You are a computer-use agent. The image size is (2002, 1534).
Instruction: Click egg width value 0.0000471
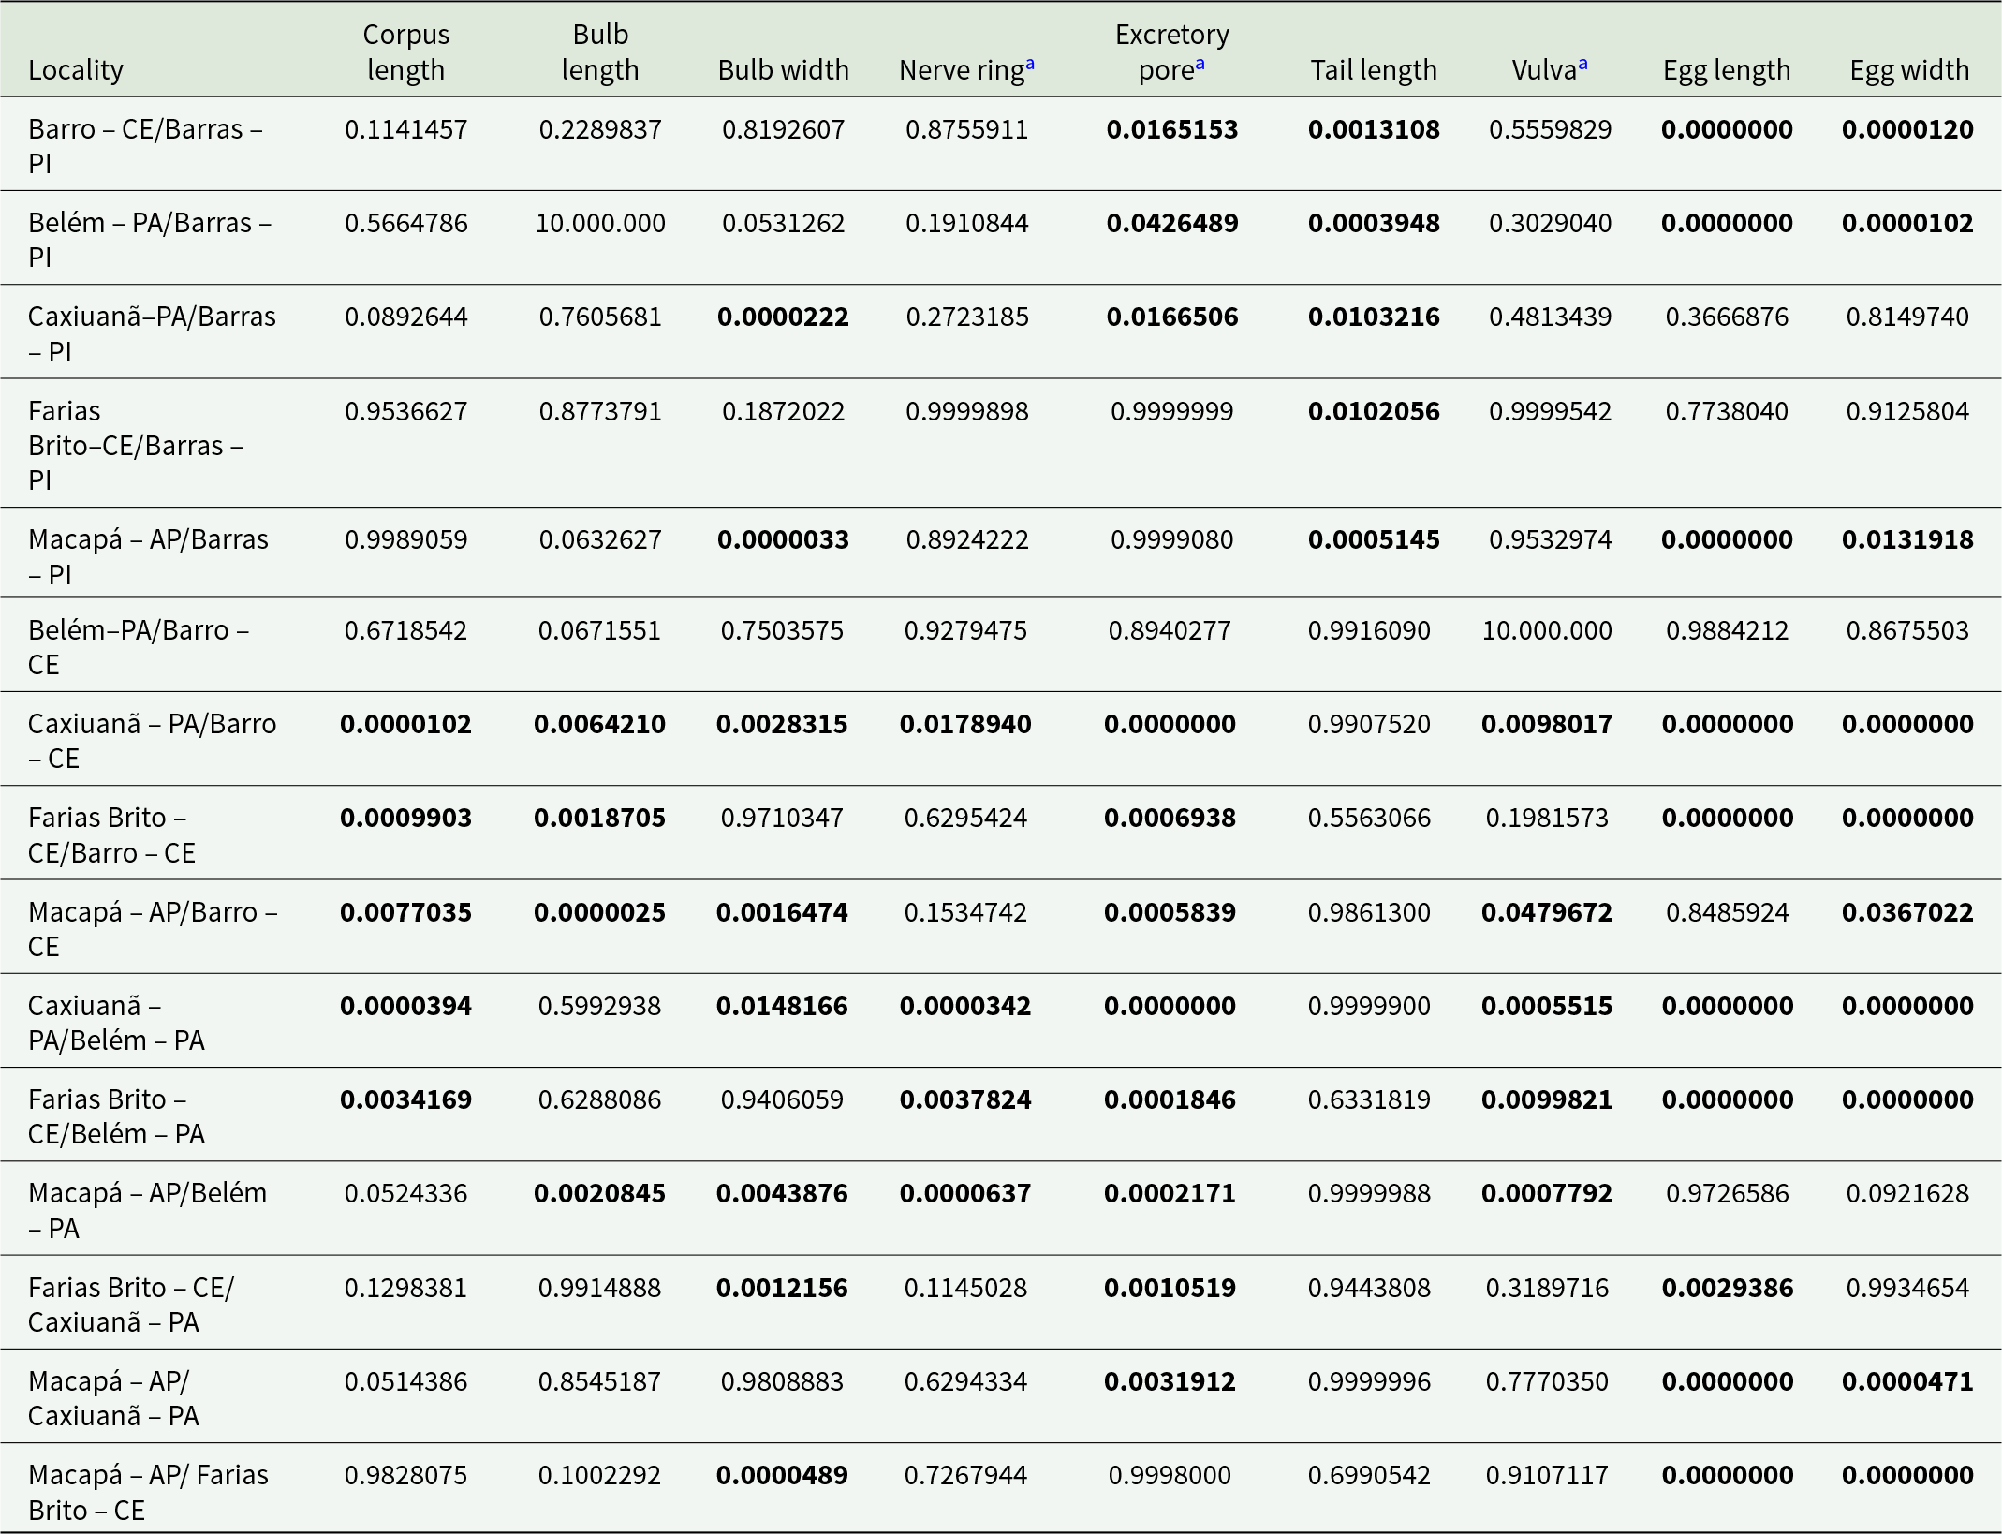point(1907,1381)
